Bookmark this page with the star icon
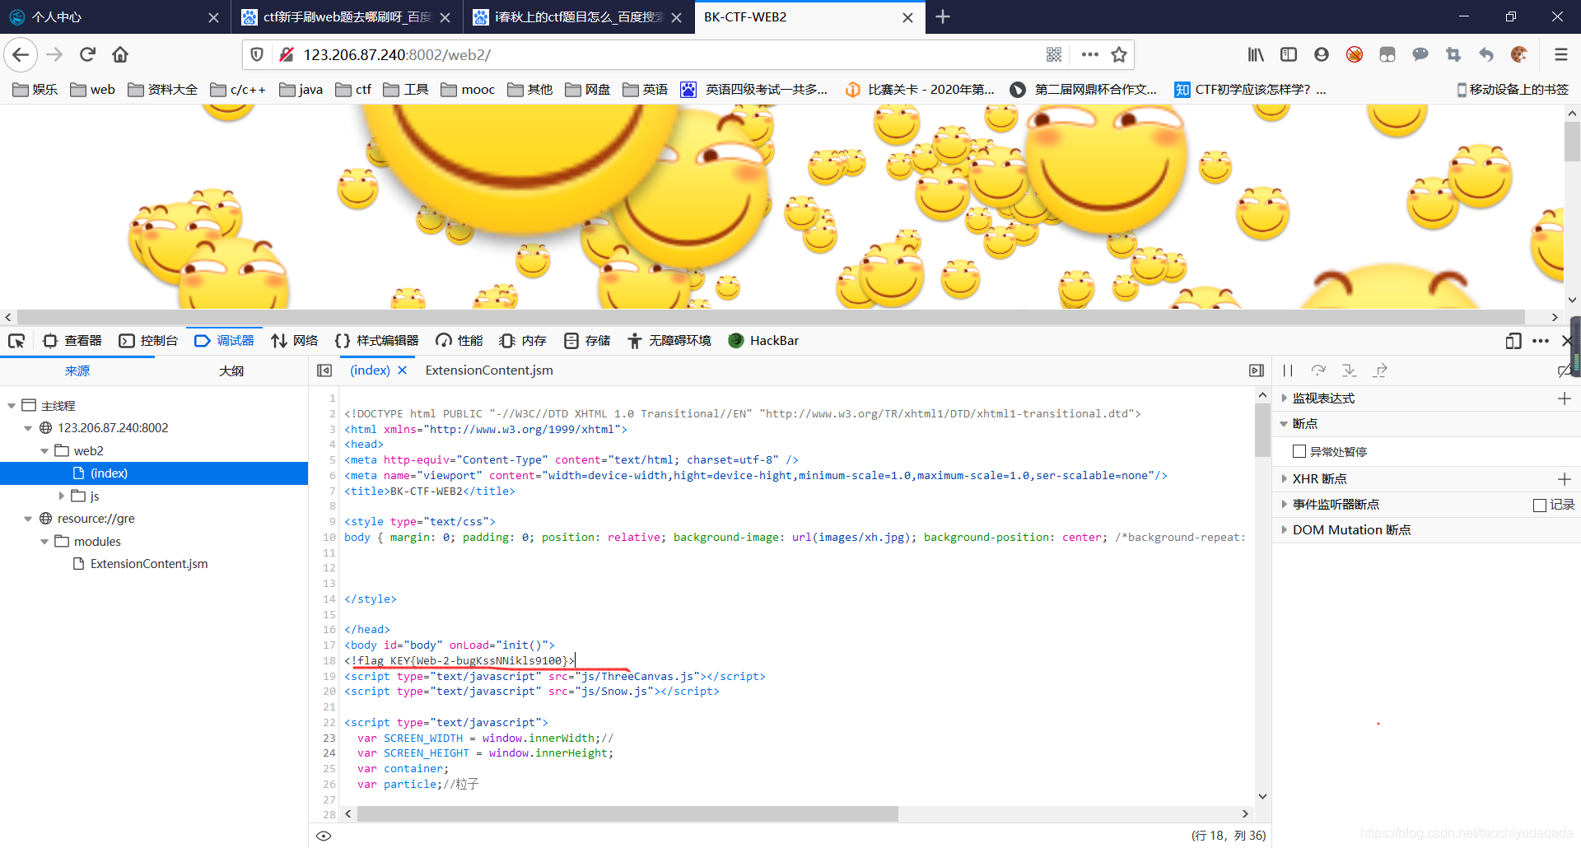1581x848 pixels. (x=1118, y=54)
